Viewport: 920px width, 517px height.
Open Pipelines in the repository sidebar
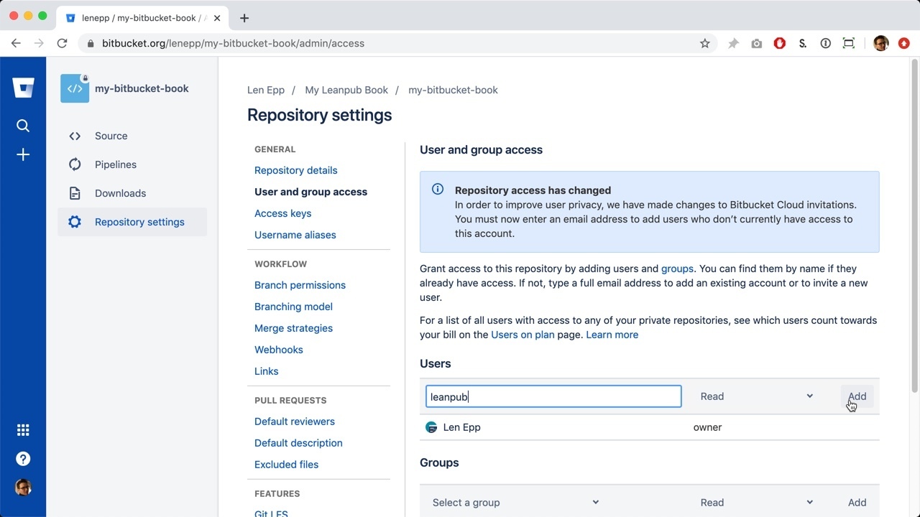(115, 164)
